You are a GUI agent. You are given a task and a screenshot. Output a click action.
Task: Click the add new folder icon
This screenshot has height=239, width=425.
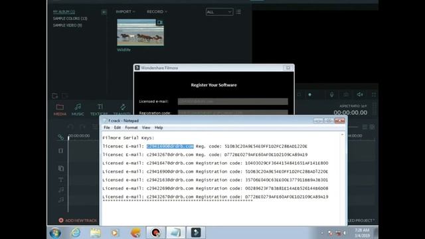tap(54, 96)
